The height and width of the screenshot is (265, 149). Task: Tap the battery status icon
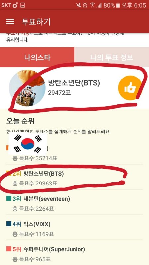(118, 5)
